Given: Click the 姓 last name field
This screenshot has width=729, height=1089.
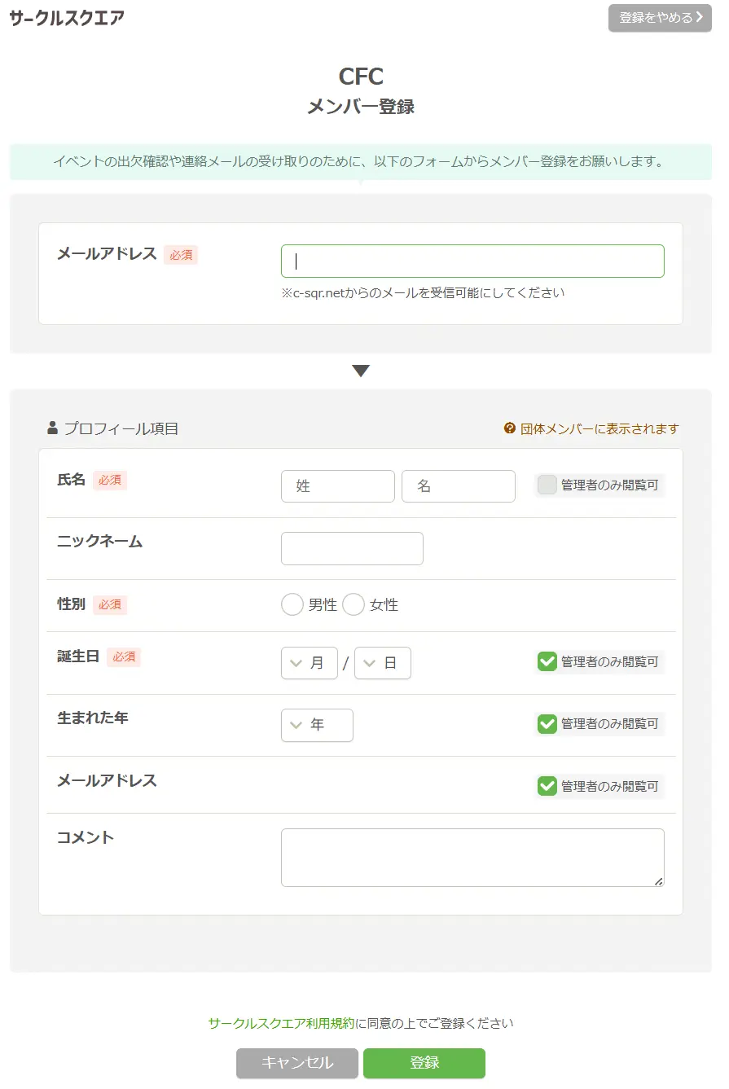Looking at the screenshot, I should (x=337, y=486).
